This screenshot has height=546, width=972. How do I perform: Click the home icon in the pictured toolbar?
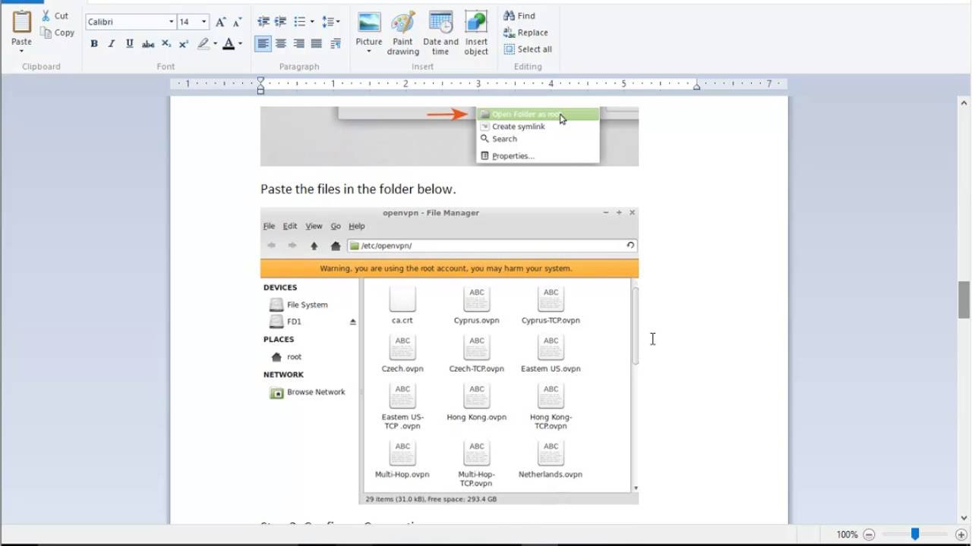click(x=336, y=246)
